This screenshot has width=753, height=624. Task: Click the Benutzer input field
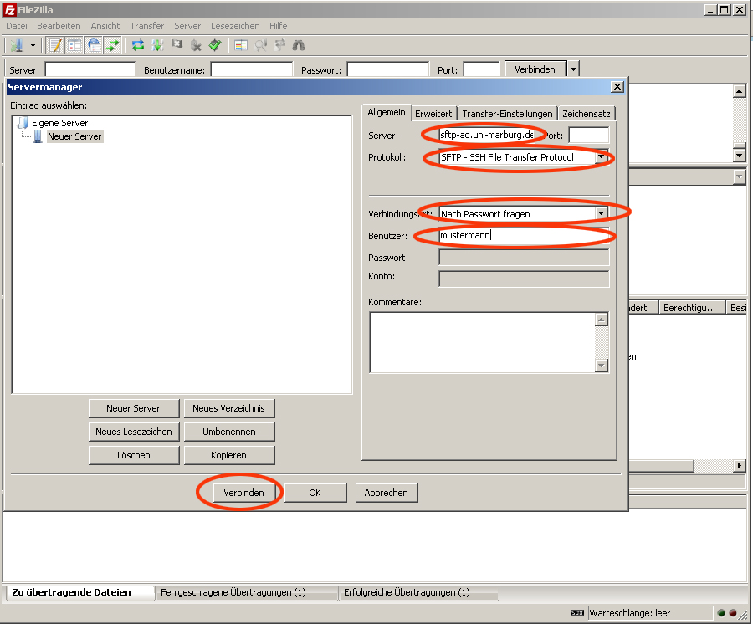click(x=524, y=235)
